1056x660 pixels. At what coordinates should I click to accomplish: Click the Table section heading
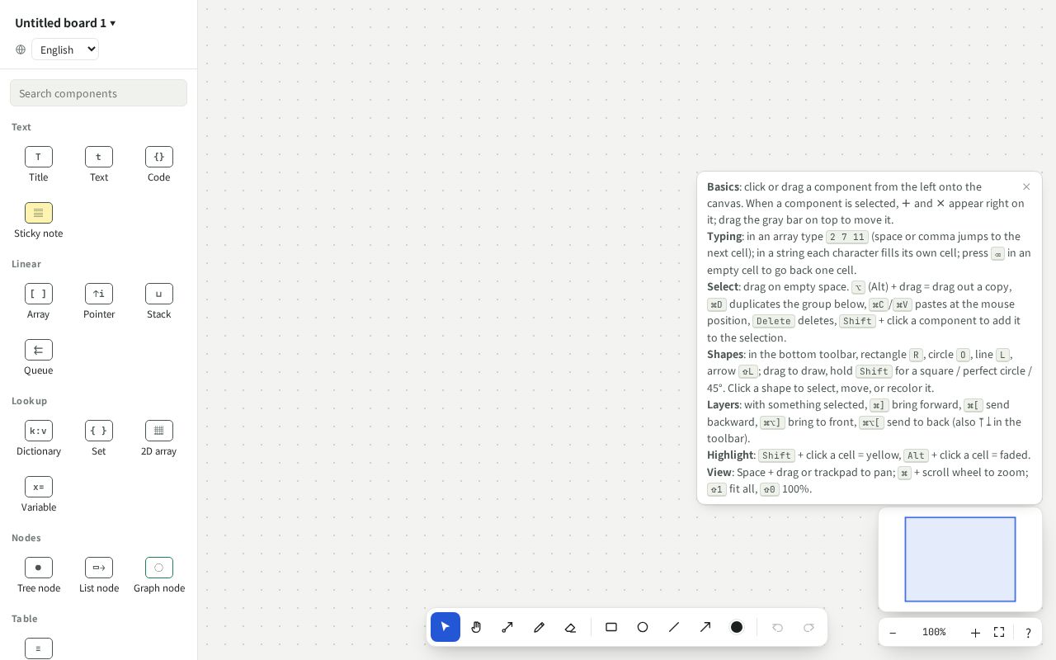(x=25, y=619)
